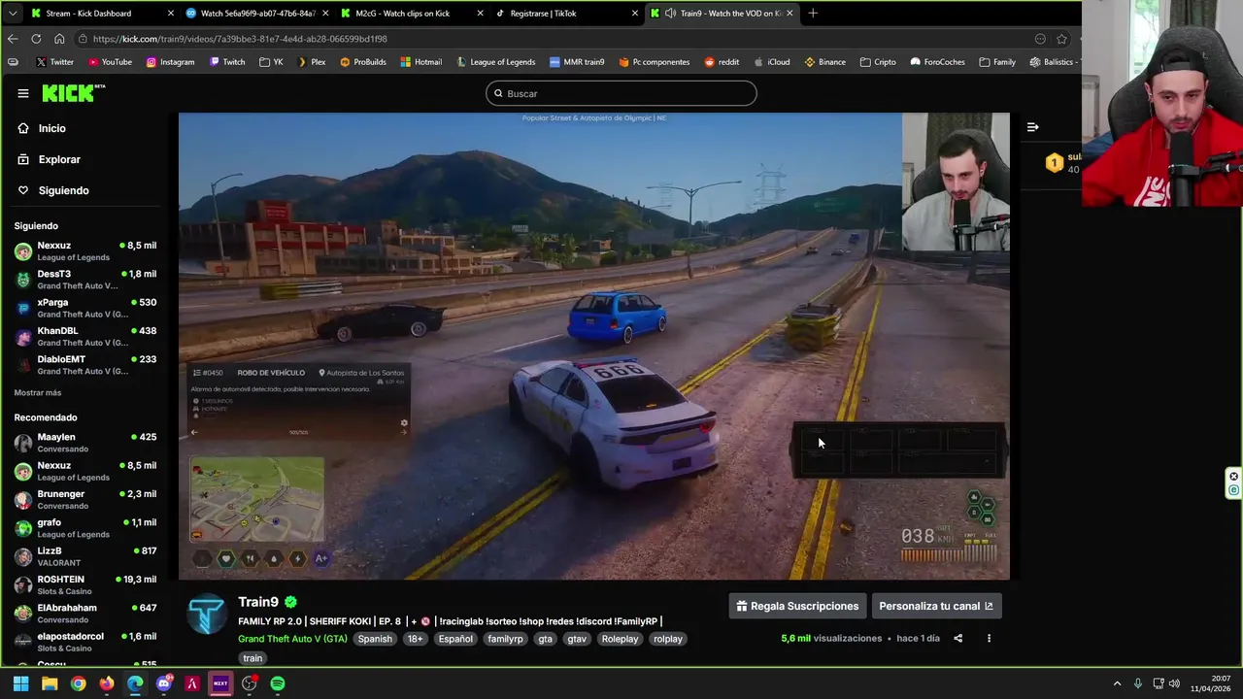Expand followed list with Mostrar más

pyautogui.click(x=38, y=392)
